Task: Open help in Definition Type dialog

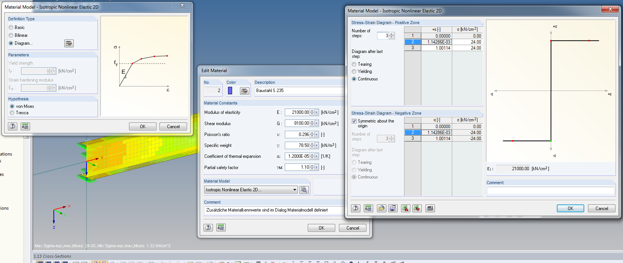Action: coord(12,126)
